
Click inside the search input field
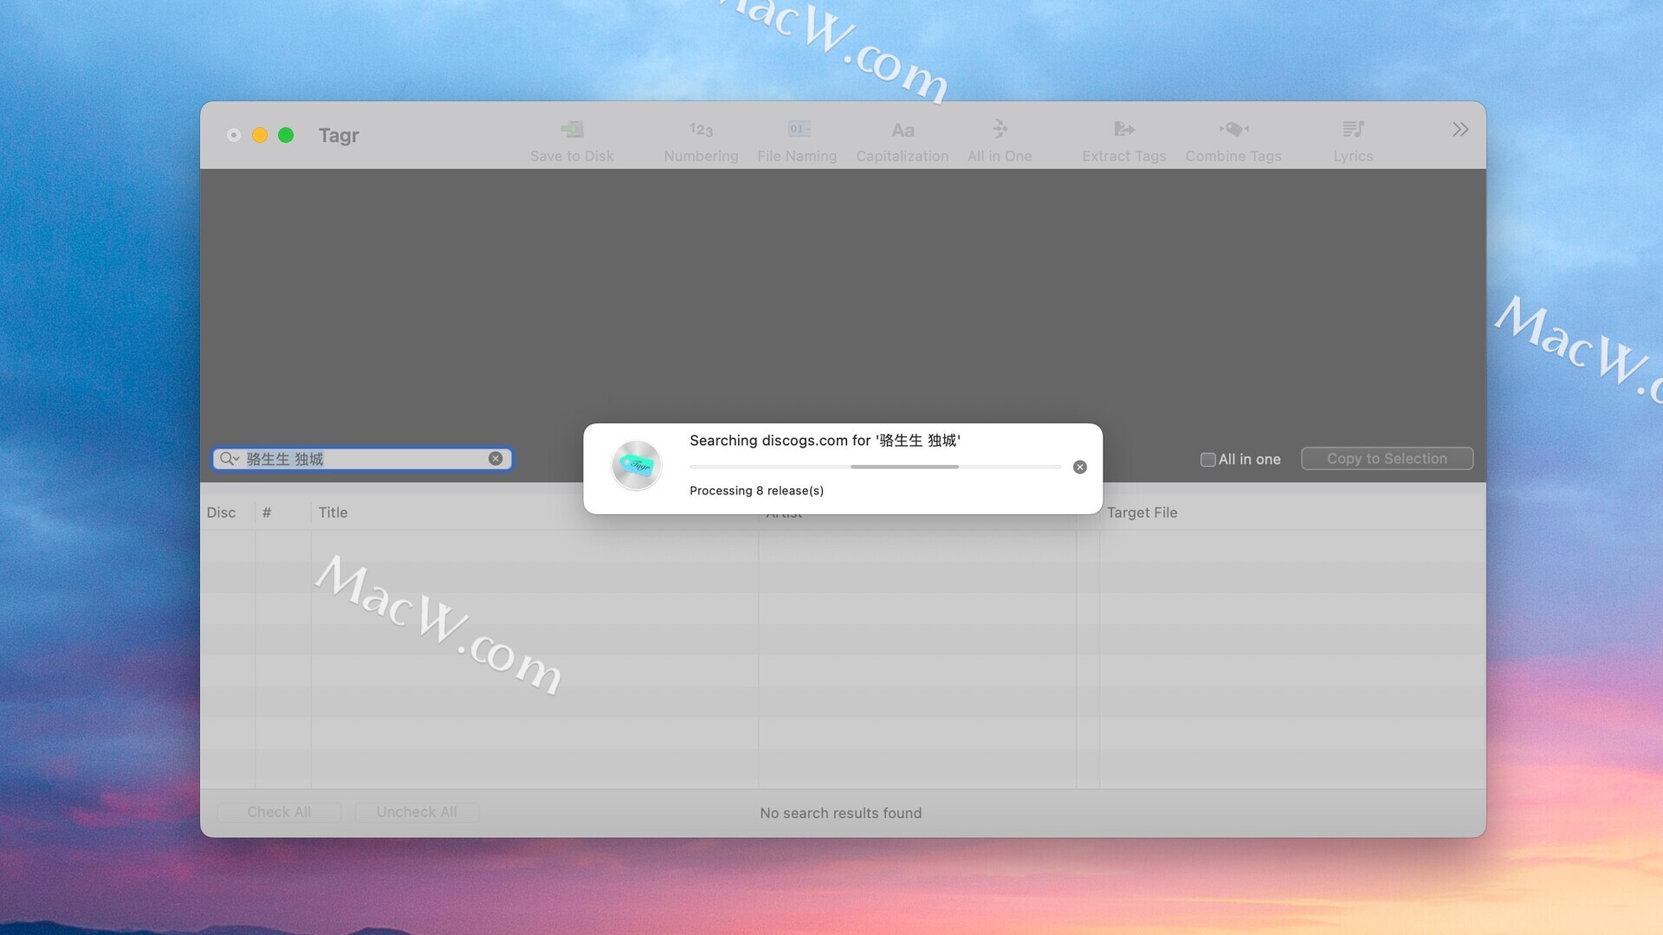(364, 458)
